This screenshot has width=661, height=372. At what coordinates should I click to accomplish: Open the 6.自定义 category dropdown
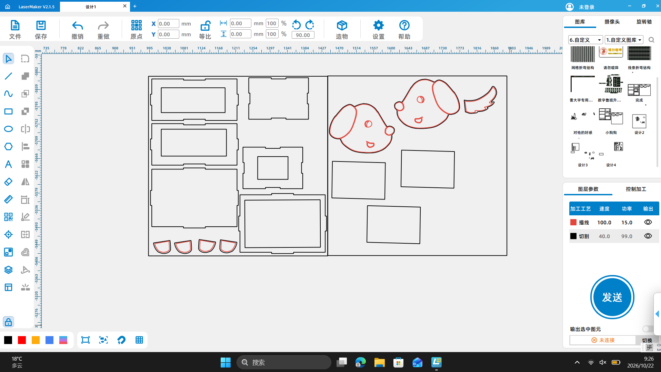click(585, 40)
